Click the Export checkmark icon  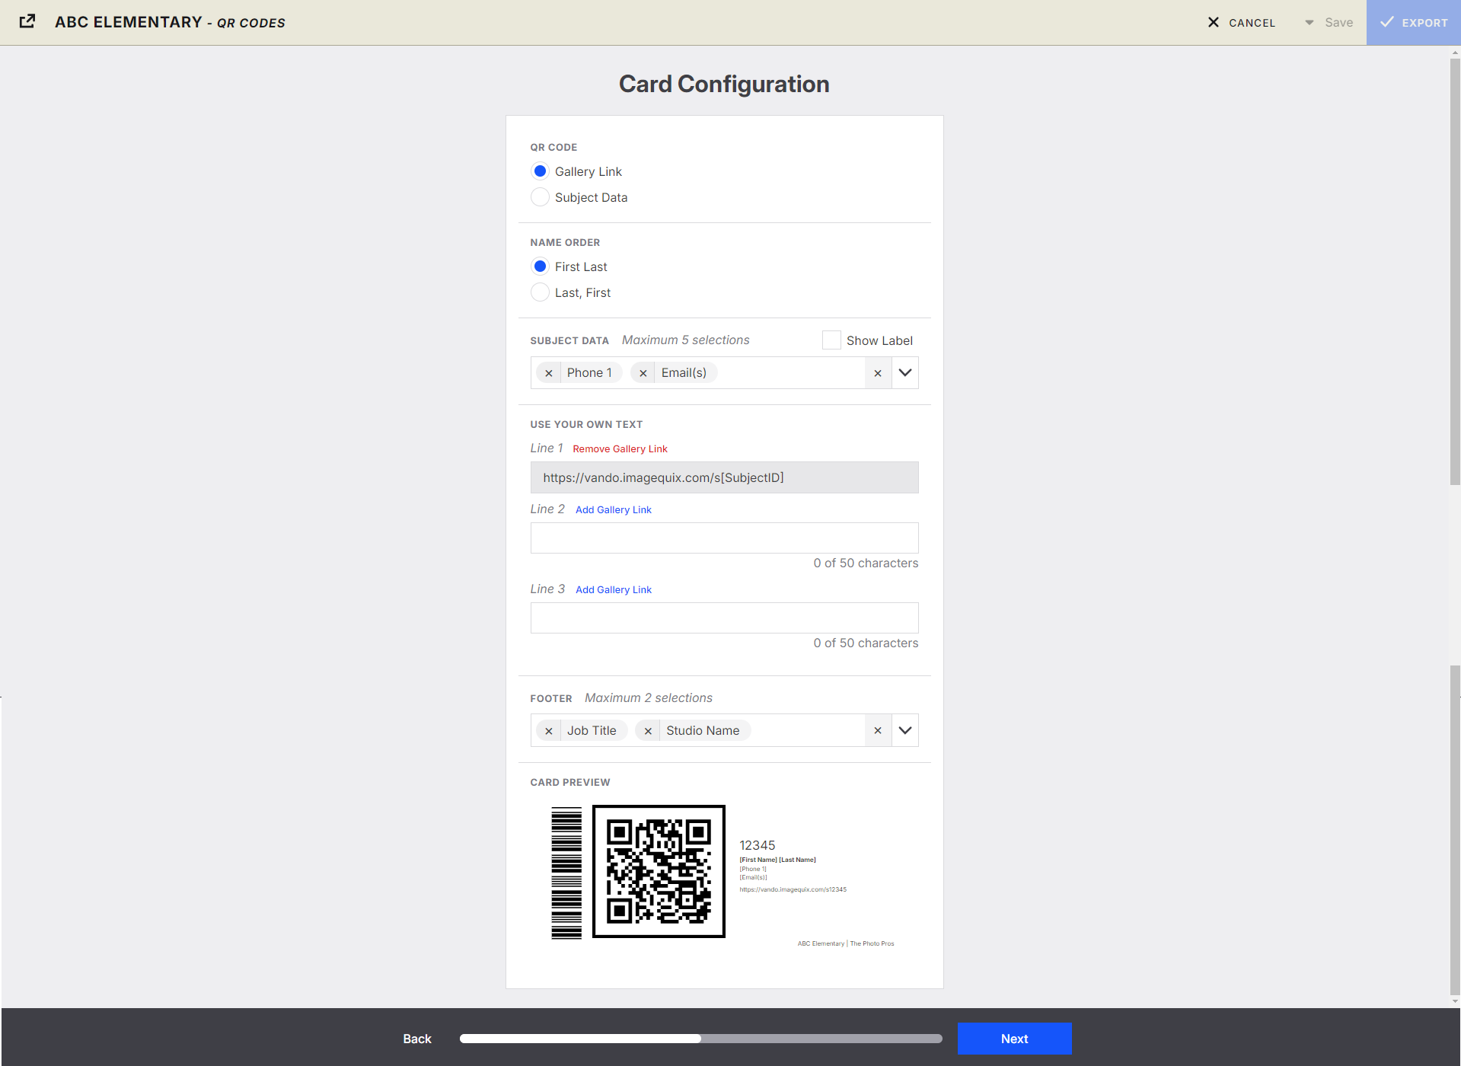1387,22
